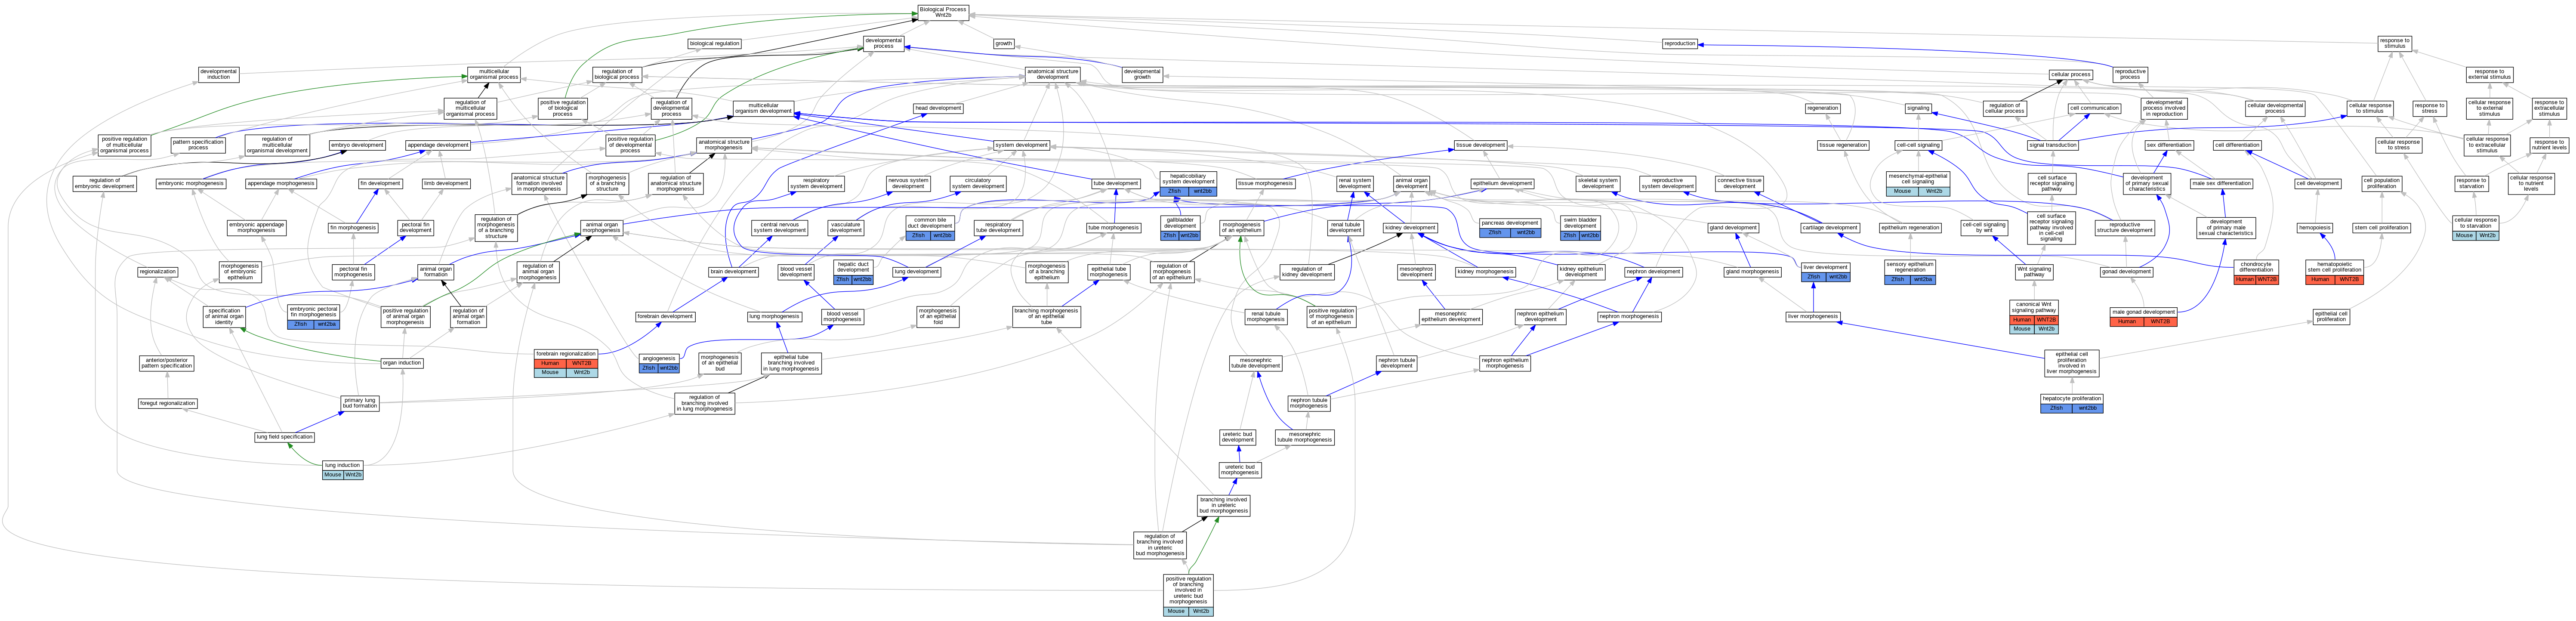The image size is (2576, 621).
Task: Select the 'nephron development' node
Action: pos(1653,272)
